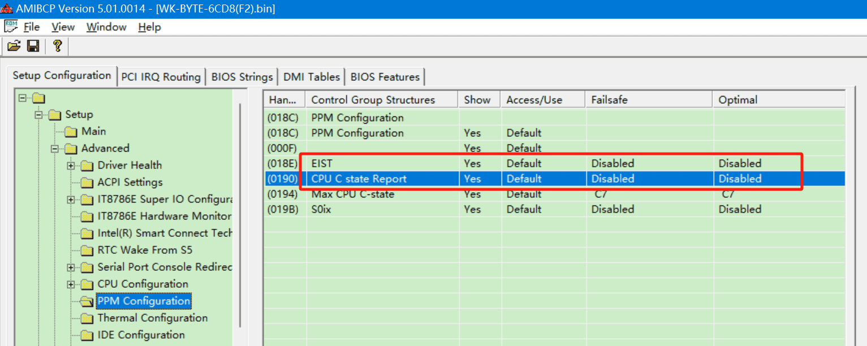The image size is (867, 346).
Task: Switch to the DMI Tables tab
Action: 312,77
